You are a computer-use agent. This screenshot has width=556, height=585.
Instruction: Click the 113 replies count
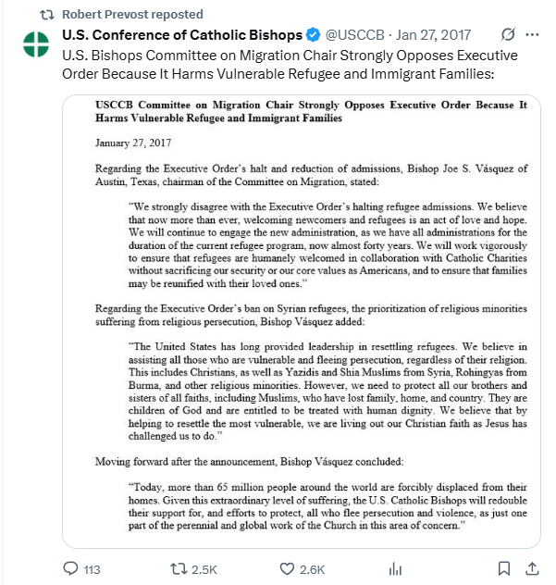92,569
